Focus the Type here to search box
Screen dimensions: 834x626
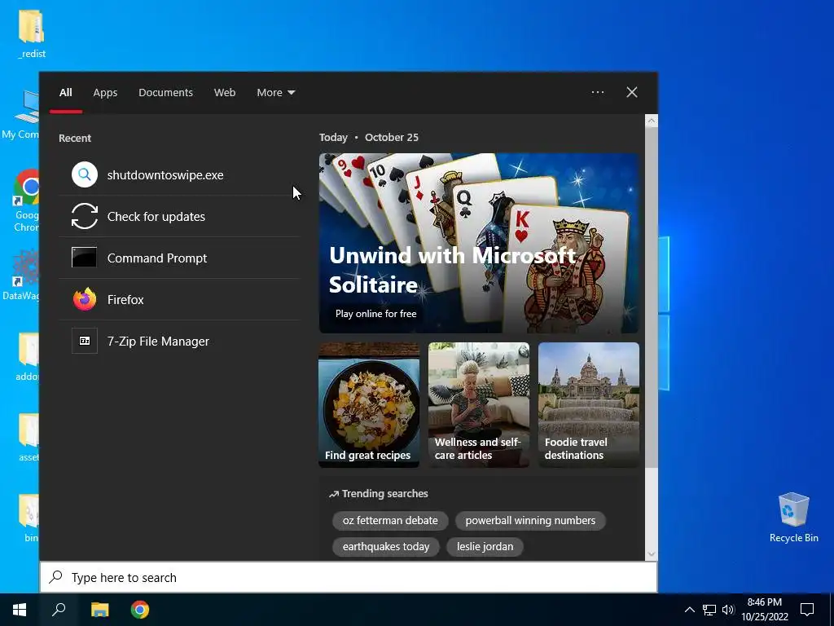(x=349, y=577)
